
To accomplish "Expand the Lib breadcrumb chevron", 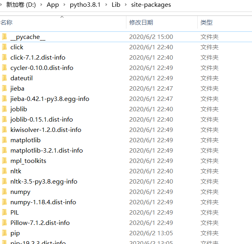I will (126, 5).
